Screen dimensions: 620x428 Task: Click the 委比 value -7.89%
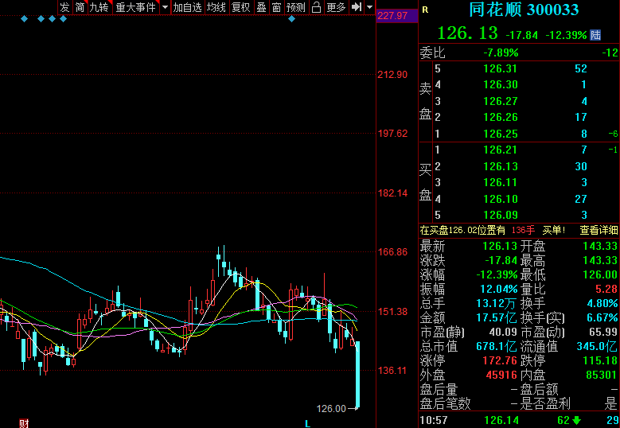[501, 53]
